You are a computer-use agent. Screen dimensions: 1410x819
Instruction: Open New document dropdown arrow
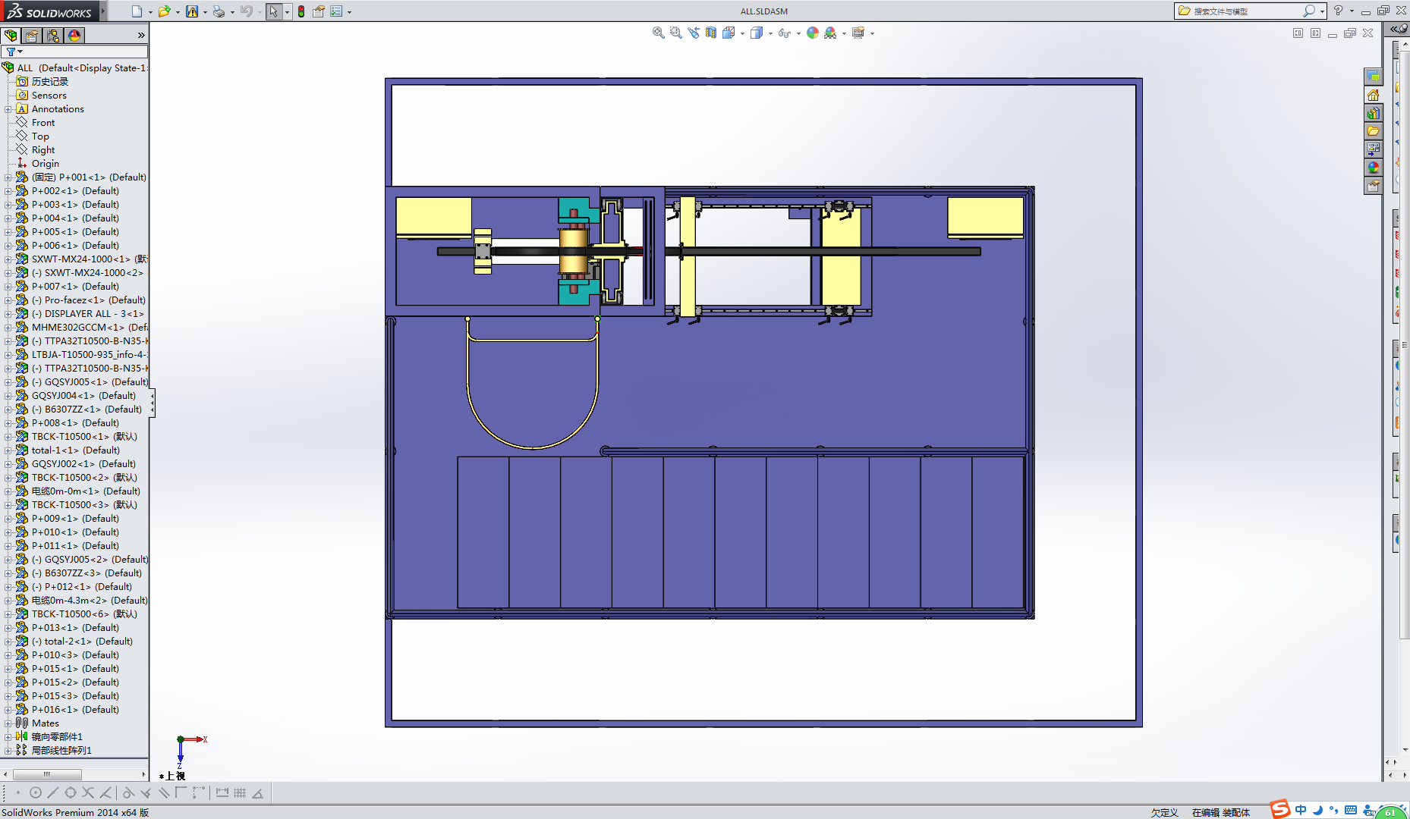pos(150,12)
